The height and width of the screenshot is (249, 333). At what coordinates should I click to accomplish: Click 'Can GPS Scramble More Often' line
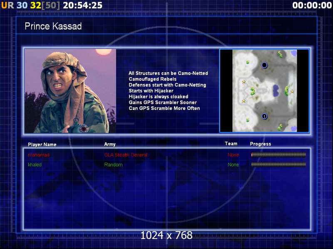point(164,108)
